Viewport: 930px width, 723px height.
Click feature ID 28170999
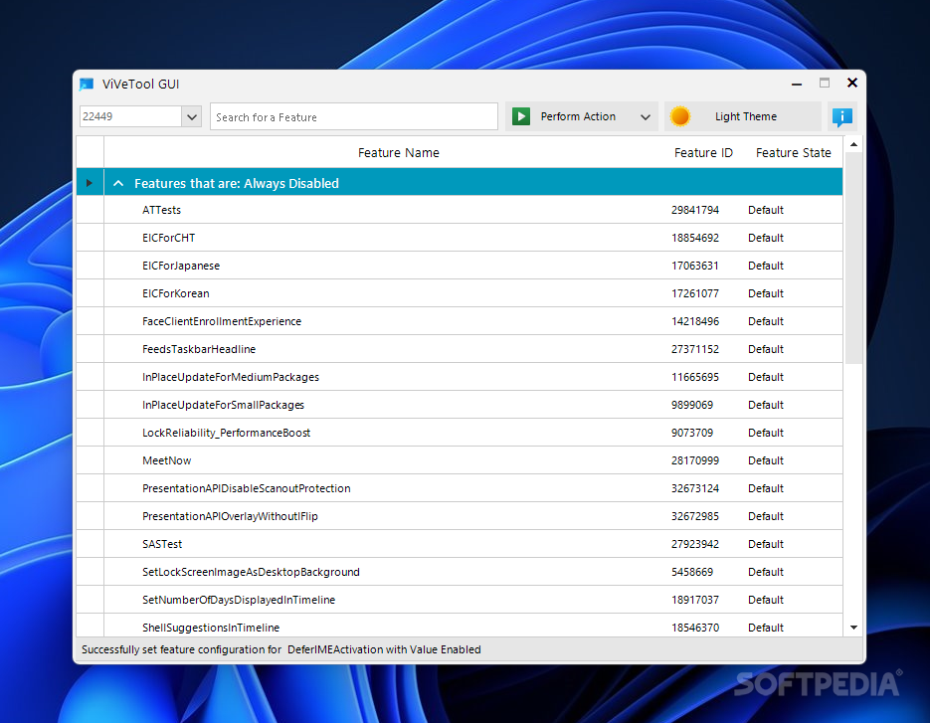pyautogui.click(x=695, y=460)
